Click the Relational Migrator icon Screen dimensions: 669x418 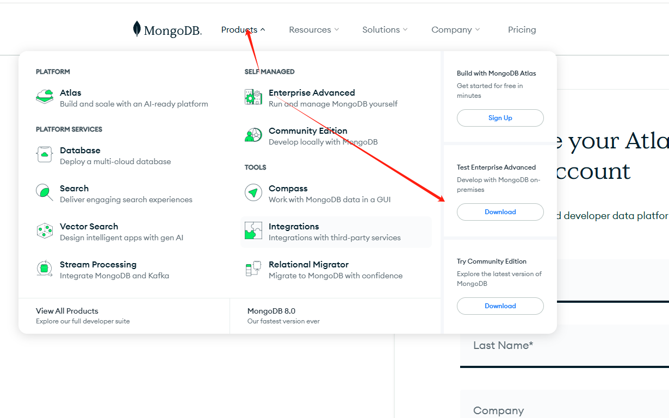pyautogui.click(x=253, y=269)
